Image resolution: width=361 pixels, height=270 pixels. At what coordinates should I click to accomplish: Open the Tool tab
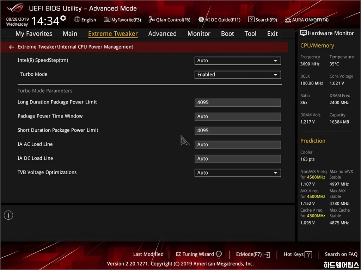[250, 34]
